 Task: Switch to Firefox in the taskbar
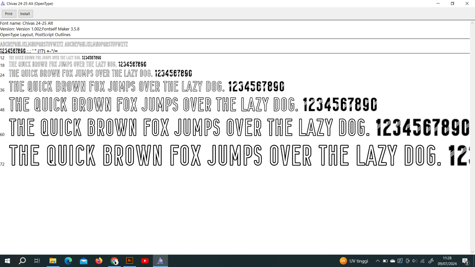point(99,261)
